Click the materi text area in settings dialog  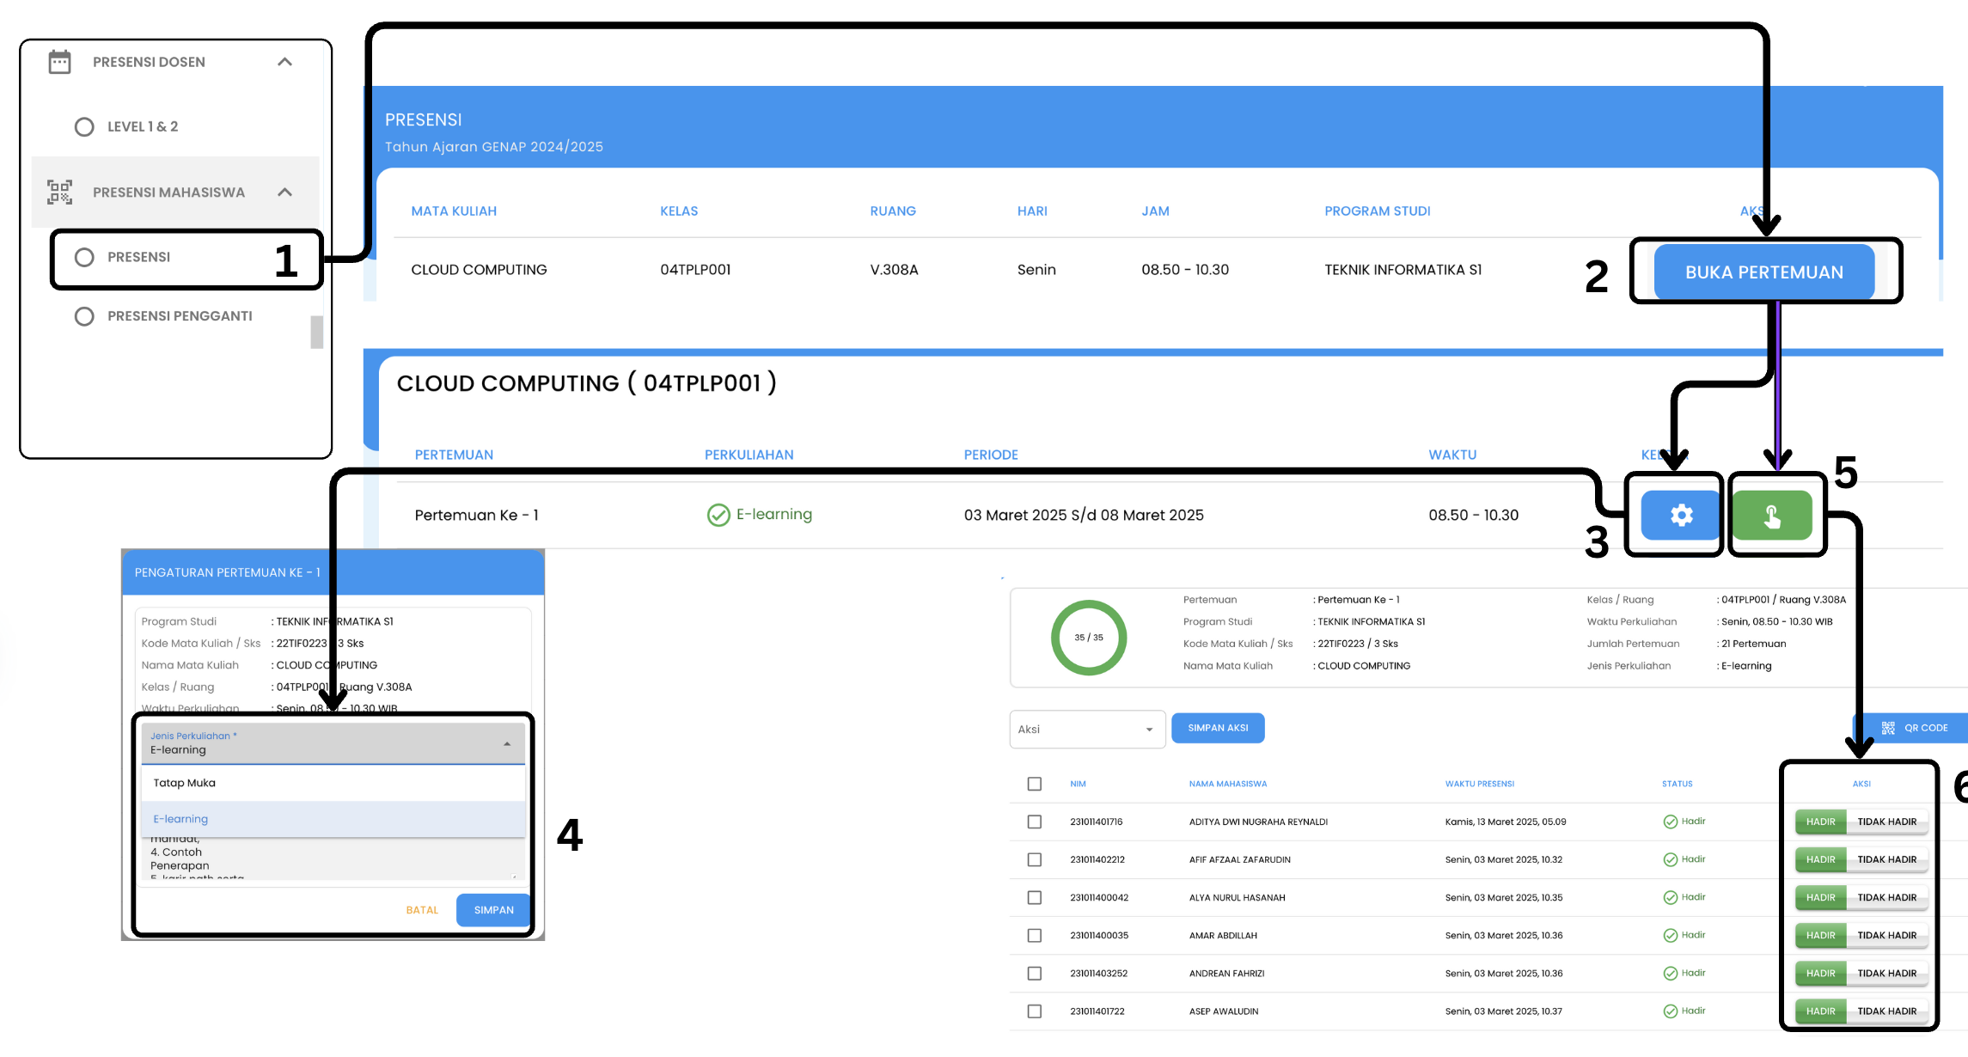click(333, 858)
